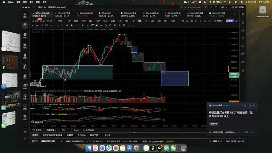The image size is (272, 153).
Task: Open the AI分析 bottom tab
Action: pyautogui.click(x=107, y=135)
